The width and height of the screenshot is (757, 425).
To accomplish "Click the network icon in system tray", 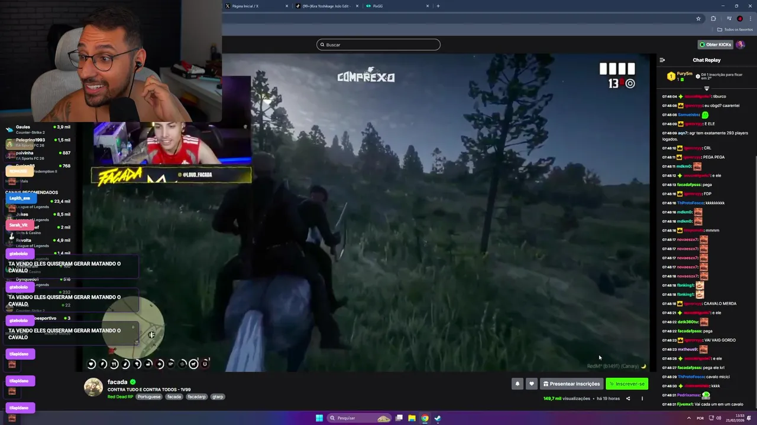I will [710, 418].
